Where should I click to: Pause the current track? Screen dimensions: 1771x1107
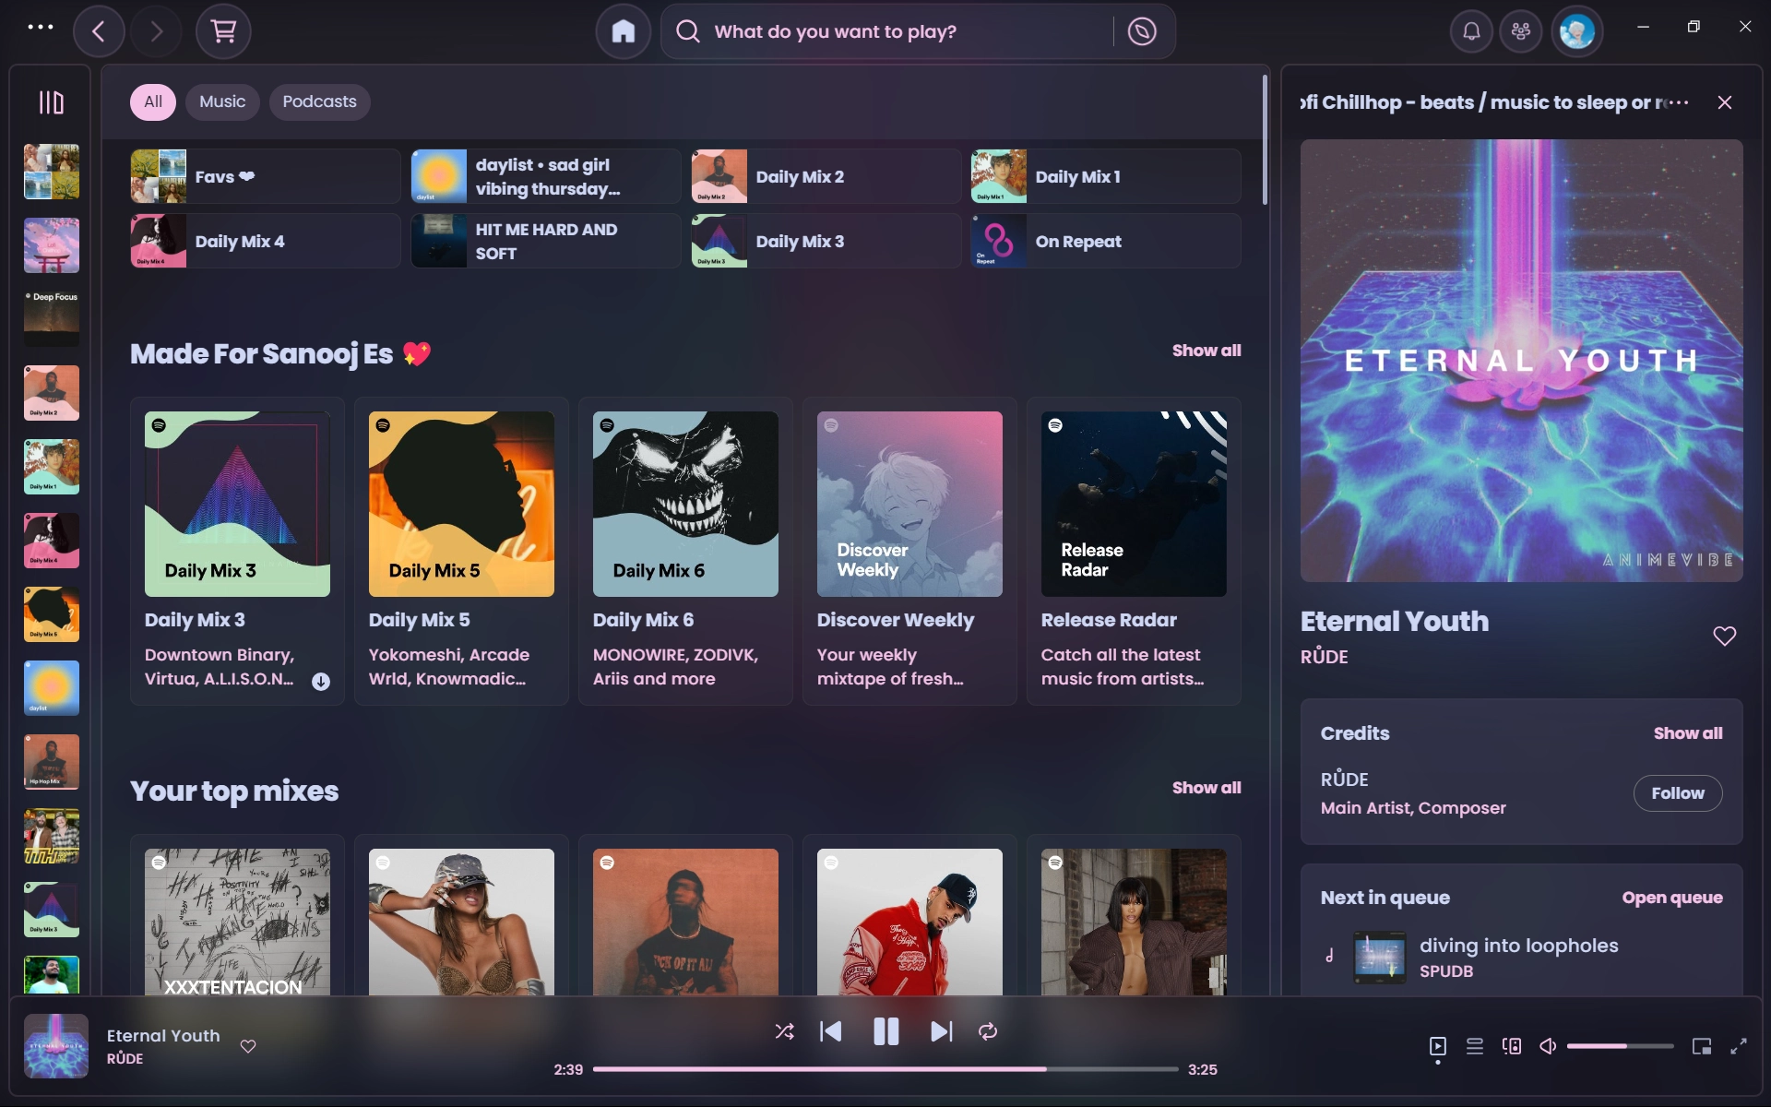click(x=885, y=1031)
